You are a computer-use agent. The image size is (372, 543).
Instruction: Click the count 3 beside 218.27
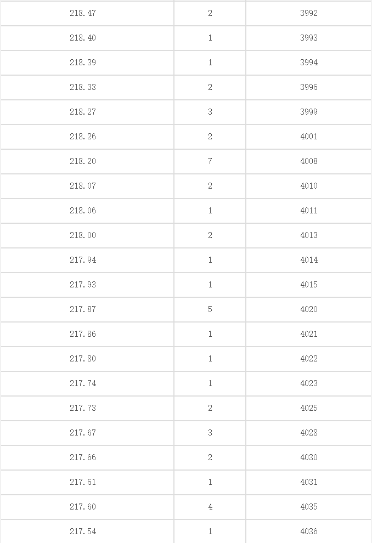click(210, 112)
